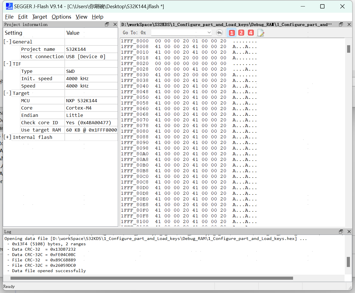355x293 pixels.
Task: Click address 1FFF_8000 in hex view
Action: (135, 41)
